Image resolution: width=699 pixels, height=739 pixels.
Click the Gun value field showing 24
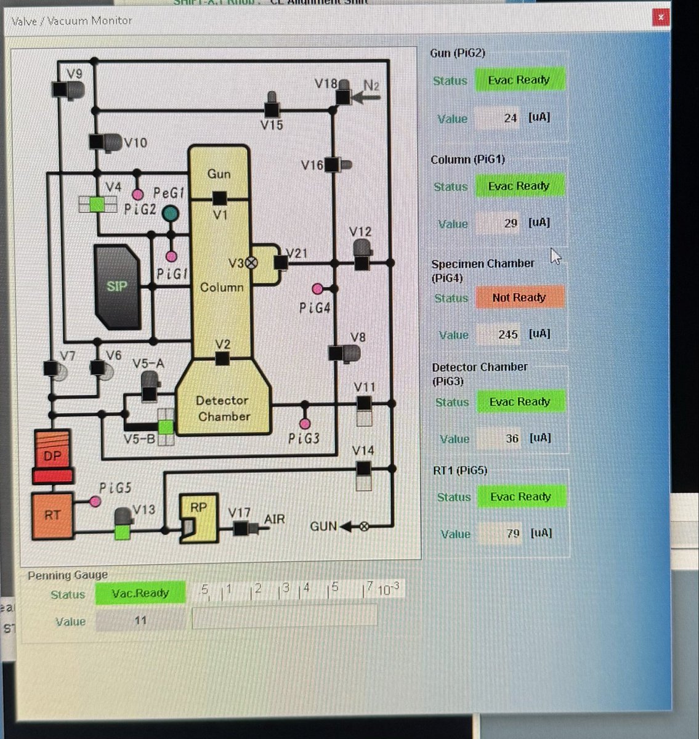[498, 118]
